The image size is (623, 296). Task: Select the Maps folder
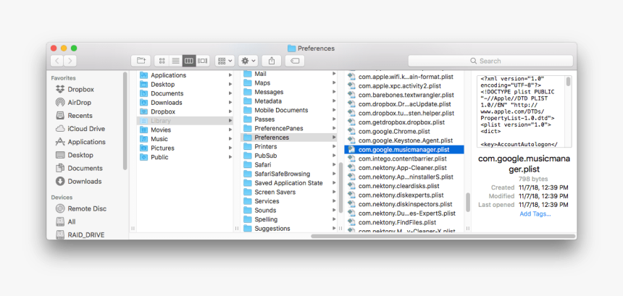pyautogui.click(x=289, y=83)
